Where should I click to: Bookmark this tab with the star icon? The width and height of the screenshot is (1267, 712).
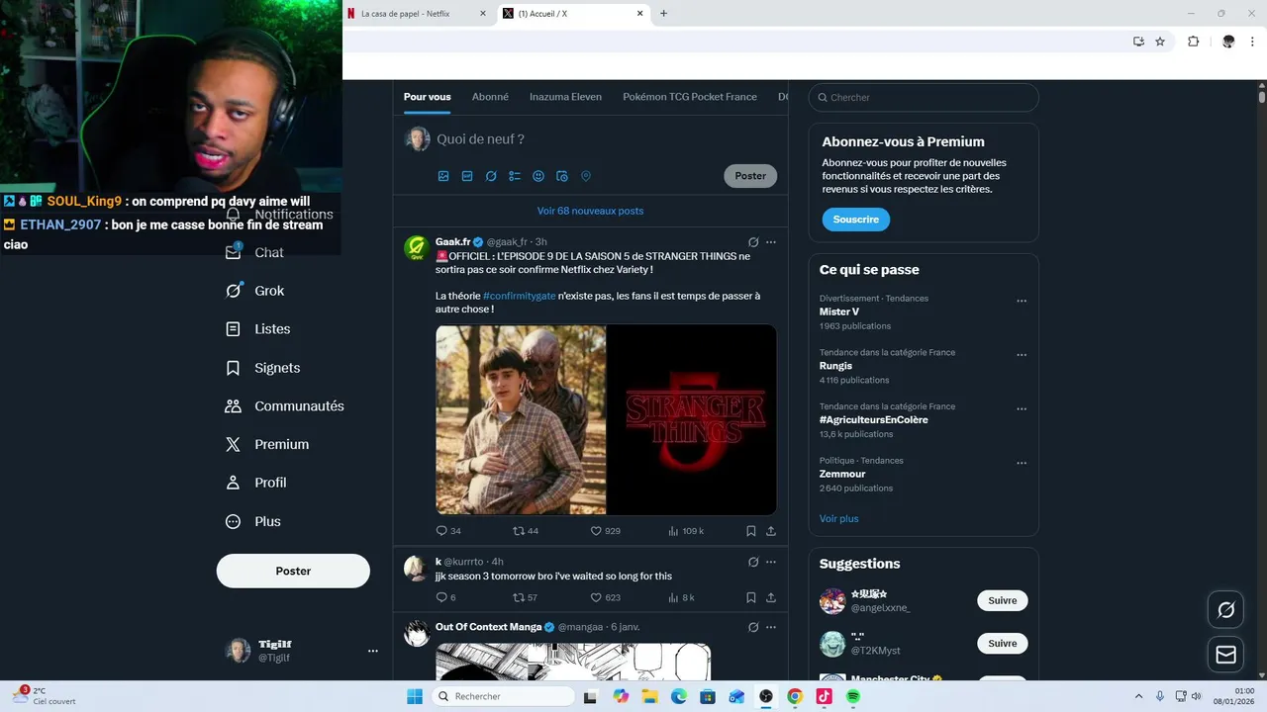click(x=1160, y=42)
